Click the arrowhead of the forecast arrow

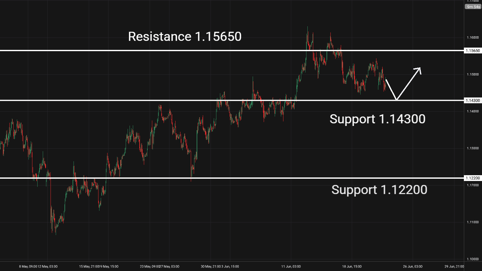pyautogui.click(x=418, y=70)
